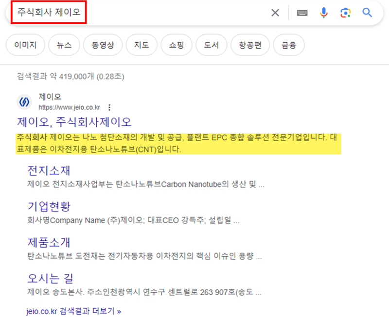
Task: Switch to the 항공편 filter tab
Action: pos(250,45)
